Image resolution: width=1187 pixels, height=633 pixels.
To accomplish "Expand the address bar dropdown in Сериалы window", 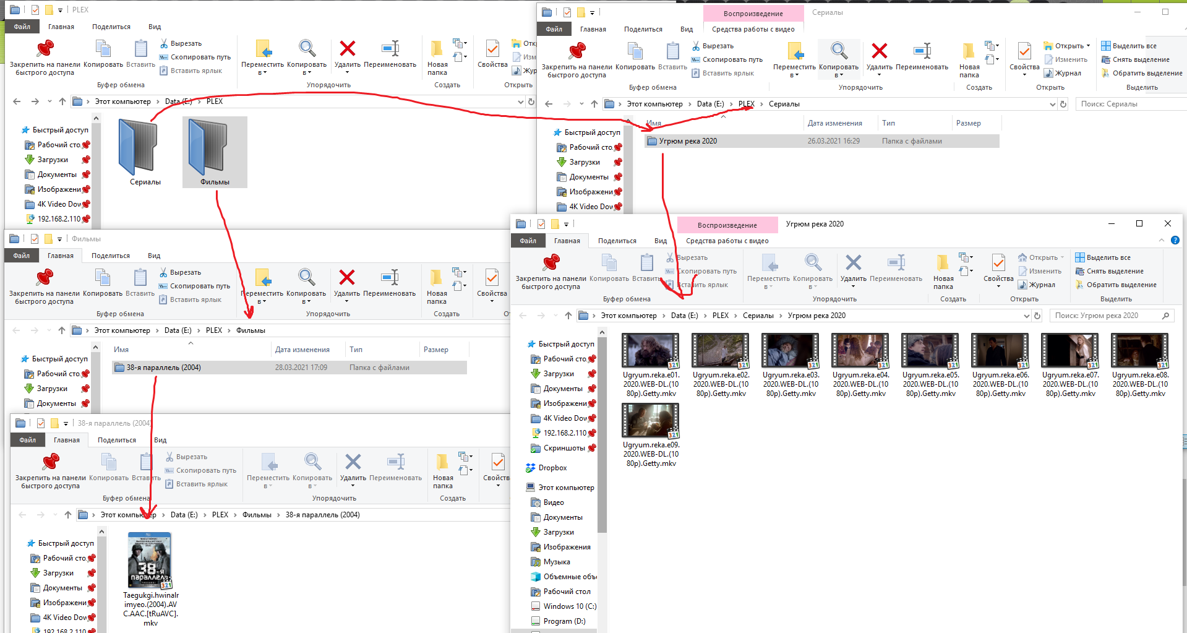I will [1052, 104].
